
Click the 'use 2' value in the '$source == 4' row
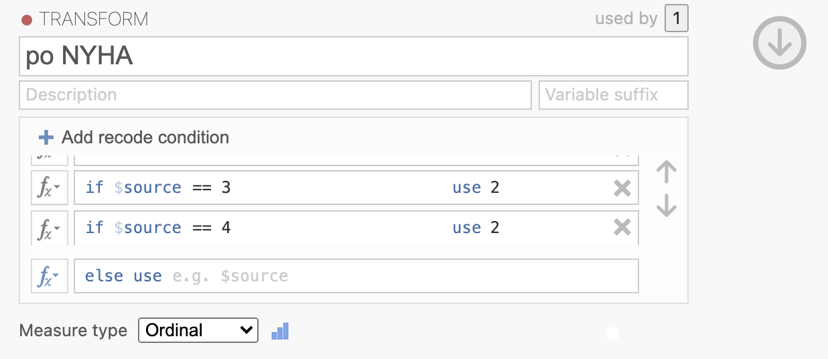(476, 228)
